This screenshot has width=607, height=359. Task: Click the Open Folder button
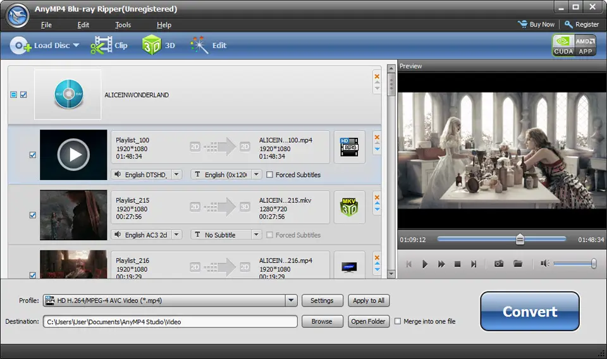tap(369, 322)
